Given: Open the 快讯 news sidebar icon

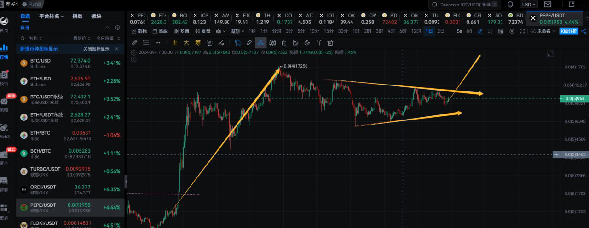Looking at the screenshot, I should tap(4, 78).
